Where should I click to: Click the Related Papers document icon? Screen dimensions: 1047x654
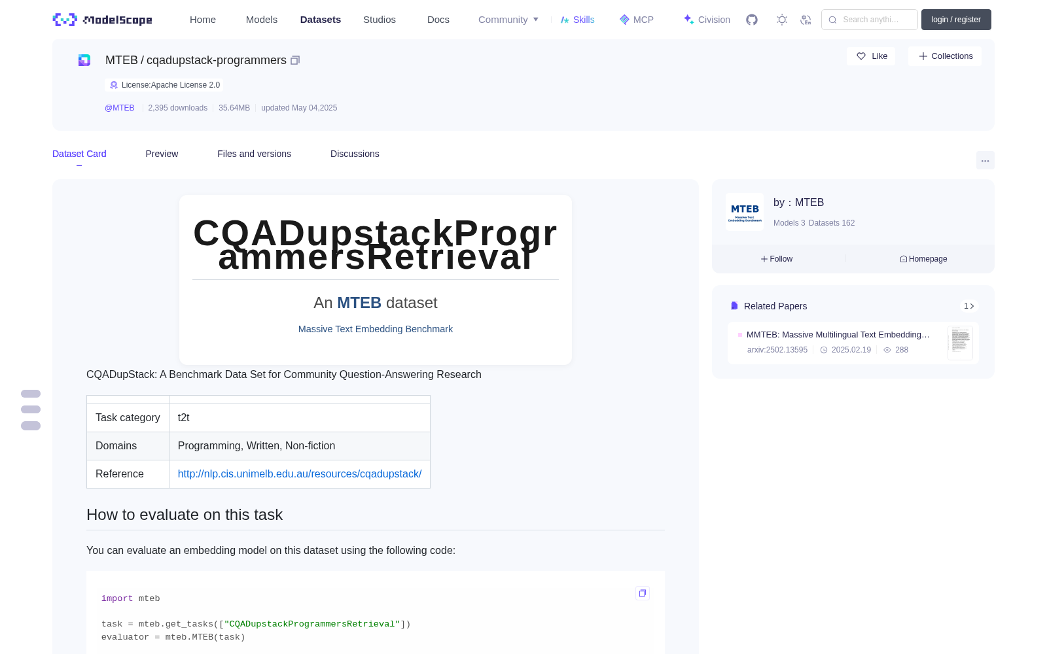tap(734, 306)
